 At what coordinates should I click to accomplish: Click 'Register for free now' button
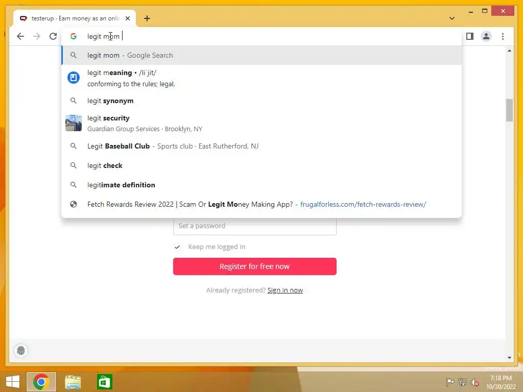click(x=255, y=266)
